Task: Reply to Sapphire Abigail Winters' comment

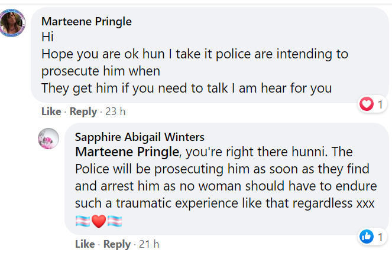Action: [117, 244]
